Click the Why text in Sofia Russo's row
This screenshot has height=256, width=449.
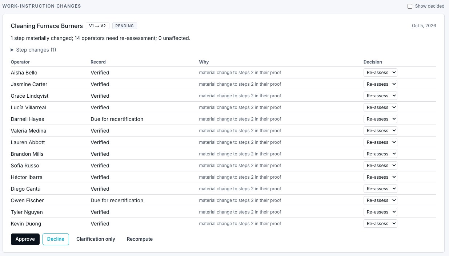coord(240,166)
